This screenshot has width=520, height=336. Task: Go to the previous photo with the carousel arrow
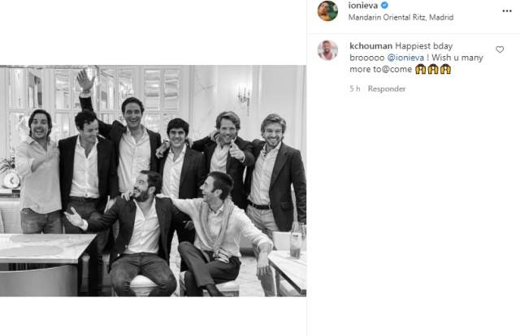(x=11, y=181)
